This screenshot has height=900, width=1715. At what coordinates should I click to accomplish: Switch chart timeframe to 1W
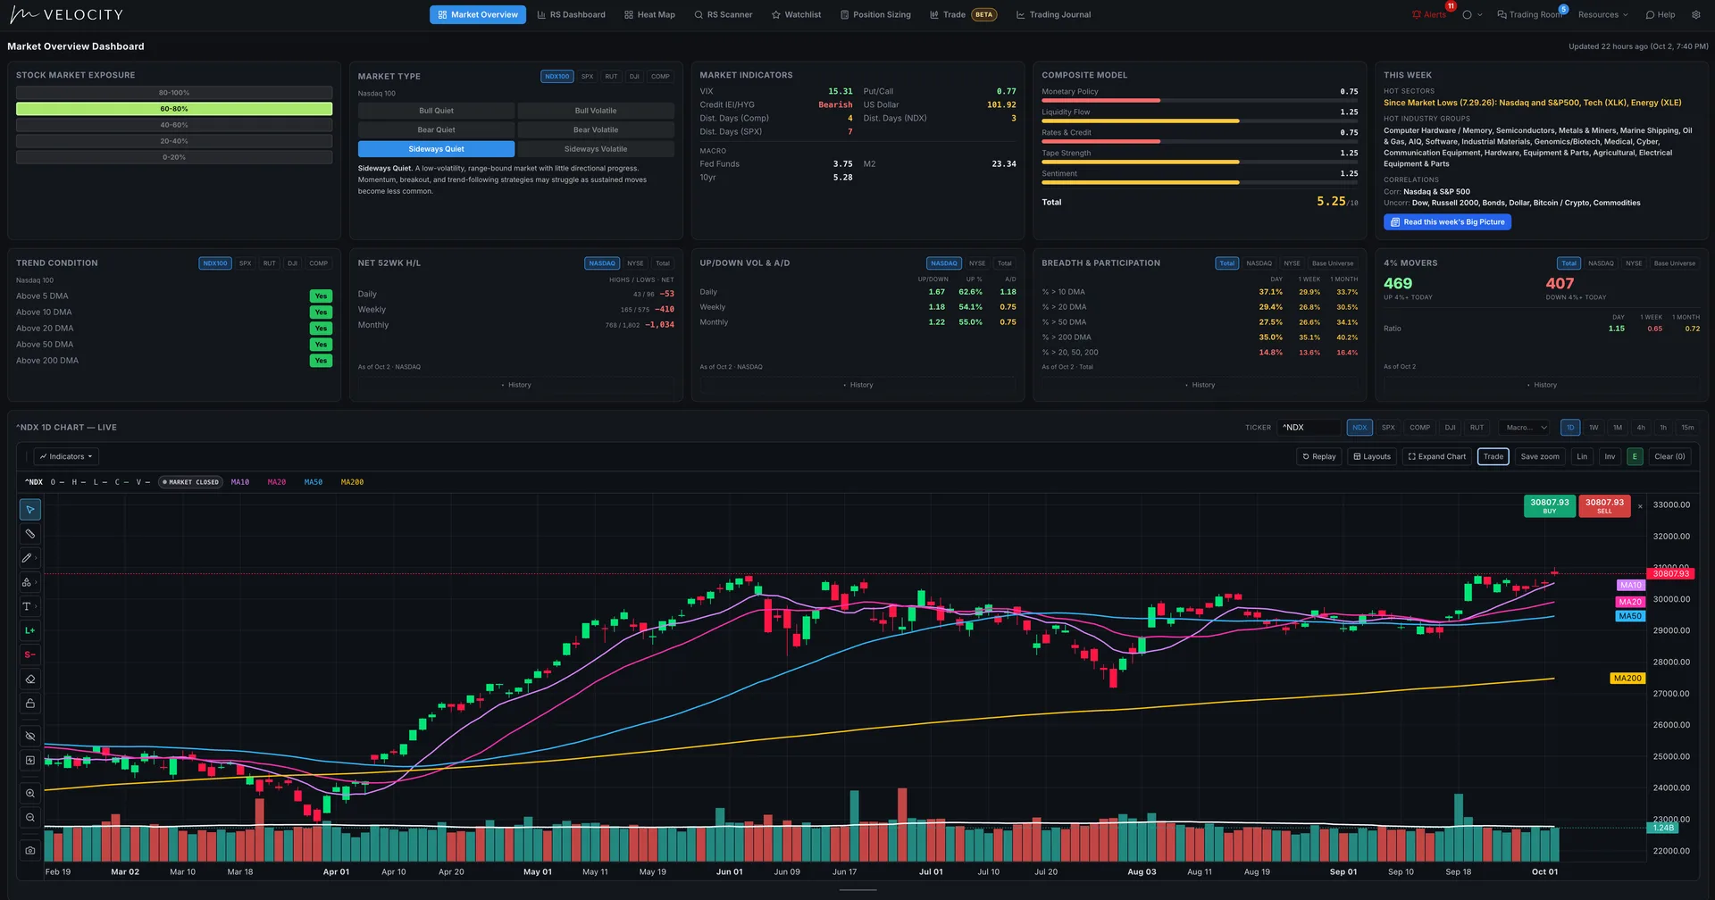[1594, 428]
